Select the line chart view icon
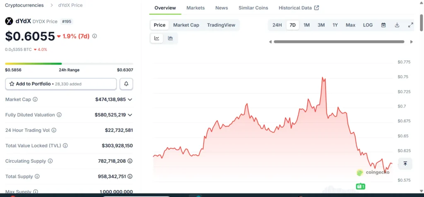424x197 pixels. [x=157, y=38]
